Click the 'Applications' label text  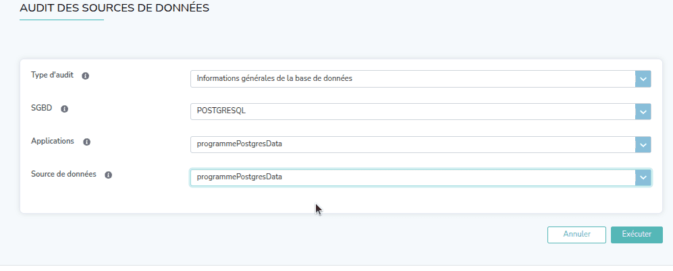pyautogui.click(x=53, y=141)
